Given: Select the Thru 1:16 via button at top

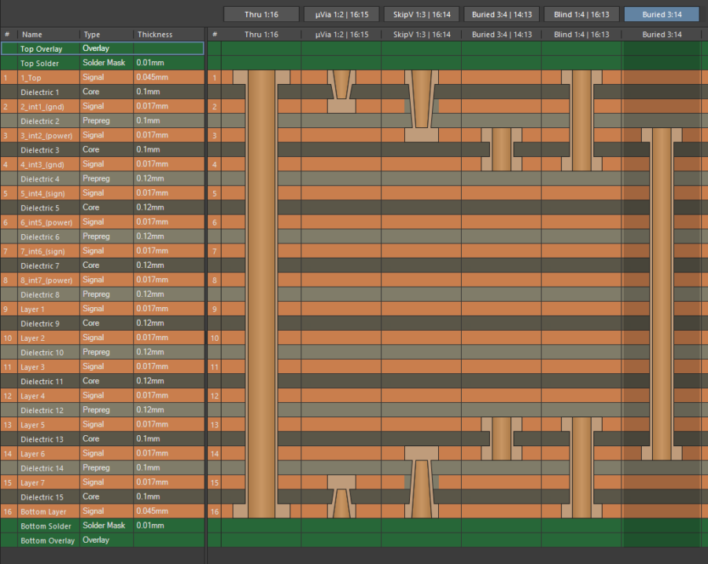Looking at the screenshot, I should [261, 14].
